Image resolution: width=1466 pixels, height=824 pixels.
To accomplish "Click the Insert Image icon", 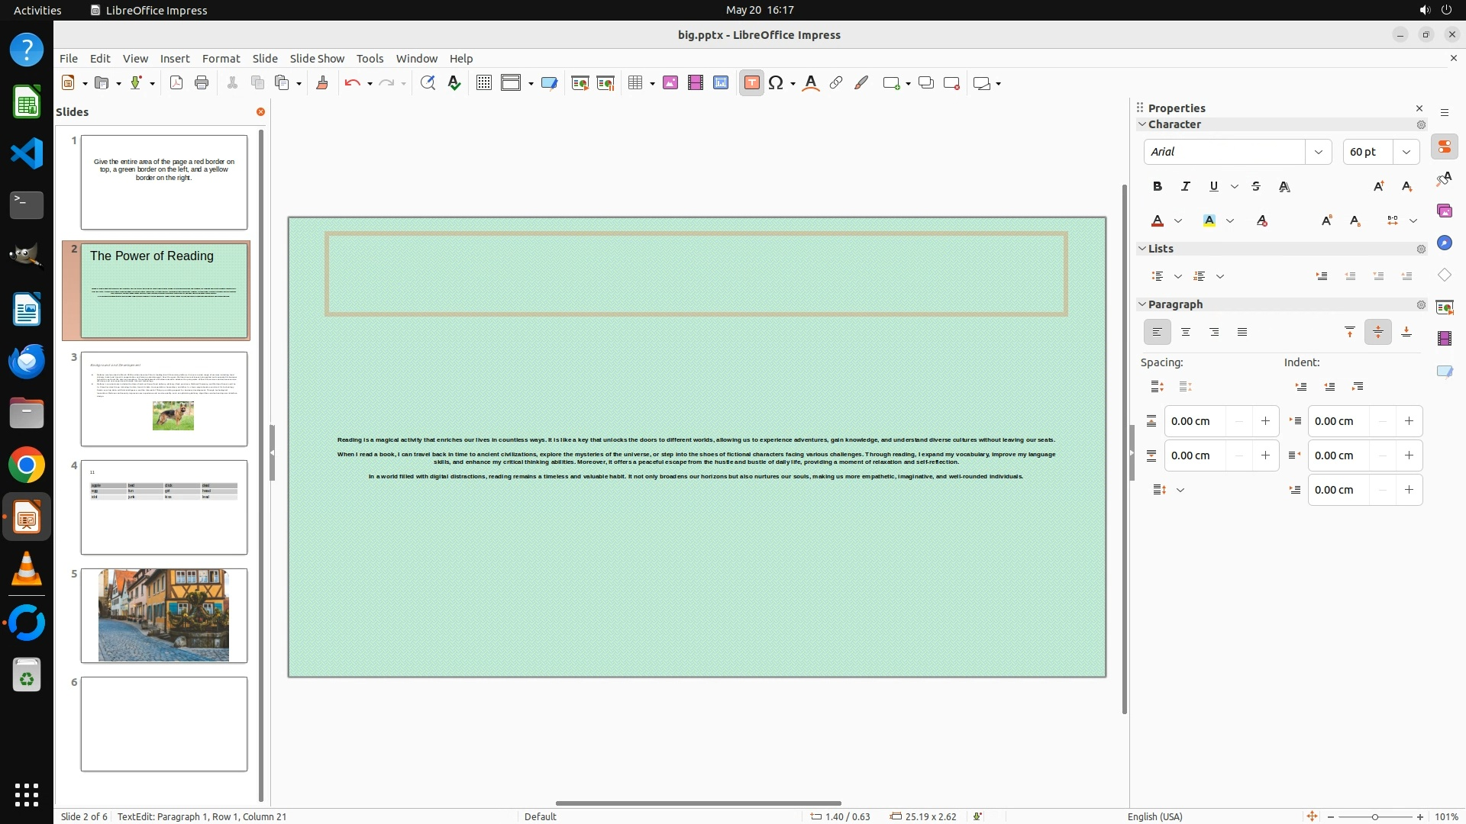I will pyautogui.click(x=670, y=83).
